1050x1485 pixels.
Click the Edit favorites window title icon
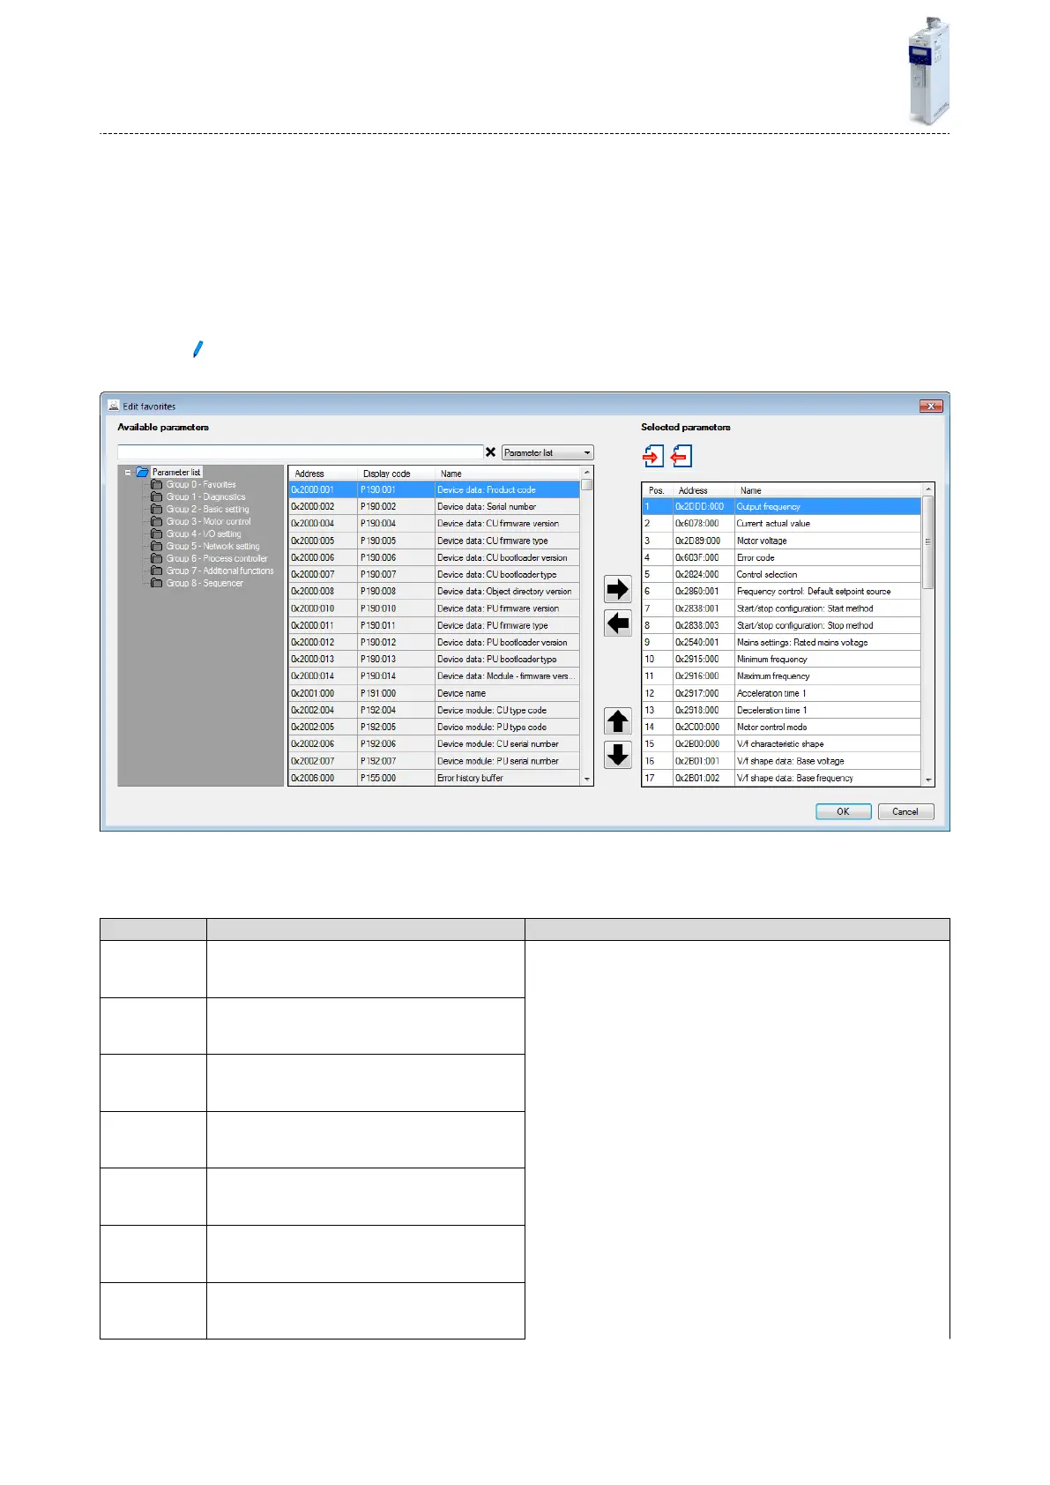pos(113,406)
